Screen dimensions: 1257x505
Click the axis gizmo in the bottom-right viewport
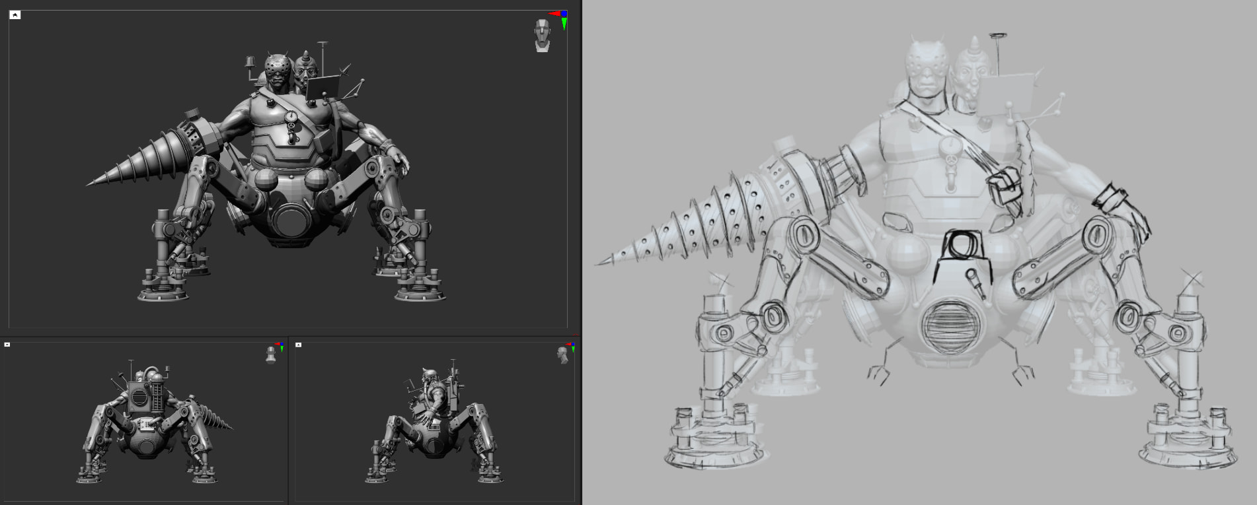tap(572, 346)
